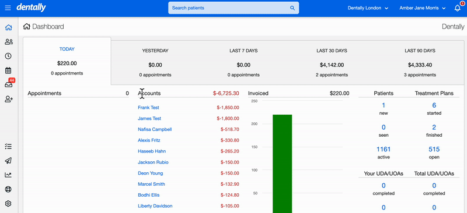Image resolution: width=467 pixels, height=213 pixels.
Task: Click the Invoiced total $220.00
Action: (340, 93)
